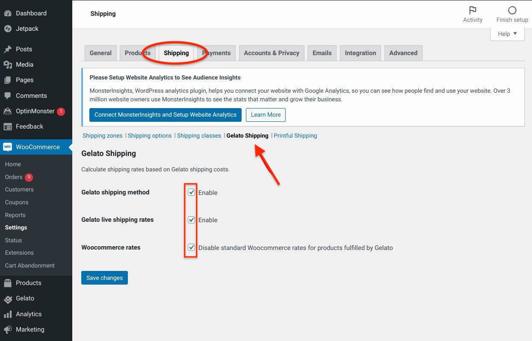
Task: Click the Learn More button
Action: tap(266, 115)
